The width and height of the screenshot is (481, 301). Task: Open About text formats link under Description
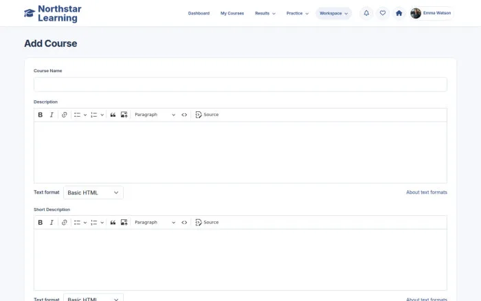click(x=427, y=192)
